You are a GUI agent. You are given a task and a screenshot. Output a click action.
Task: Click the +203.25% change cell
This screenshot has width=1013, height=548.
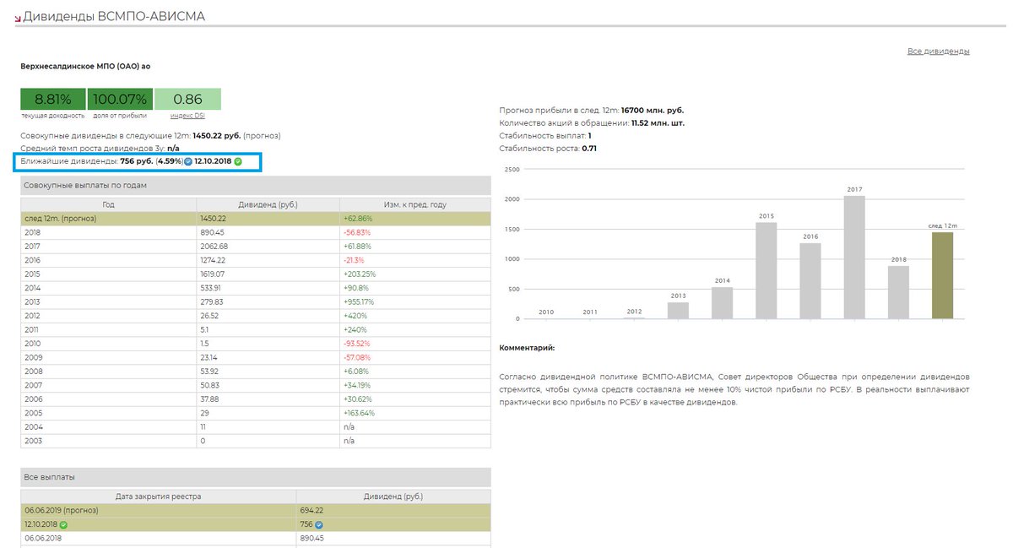414,274
